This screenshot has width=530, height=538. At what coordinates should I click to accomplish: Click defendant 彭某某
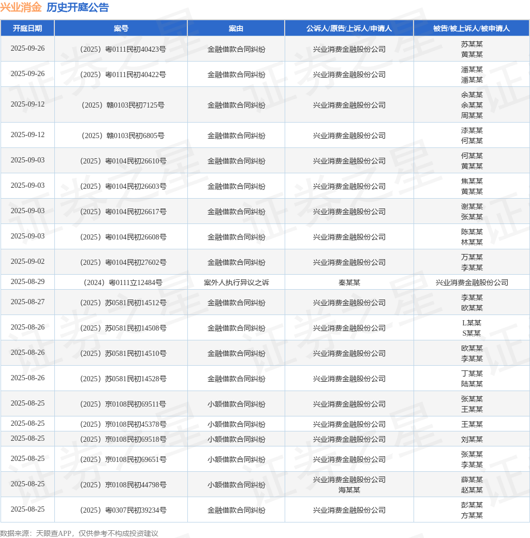[x=472, y=505]
